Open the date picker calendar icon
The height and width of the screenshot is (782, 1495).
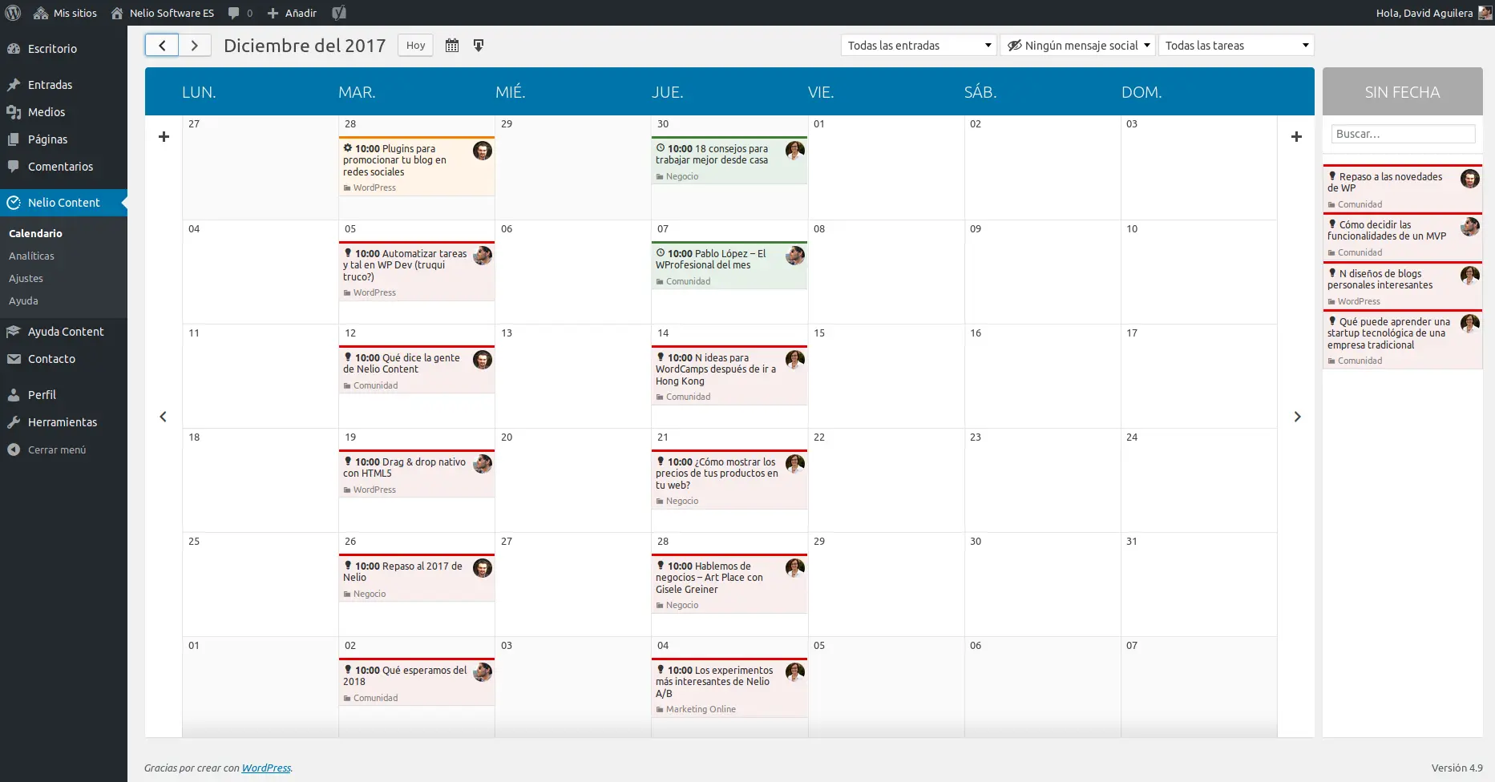[452, 46]
